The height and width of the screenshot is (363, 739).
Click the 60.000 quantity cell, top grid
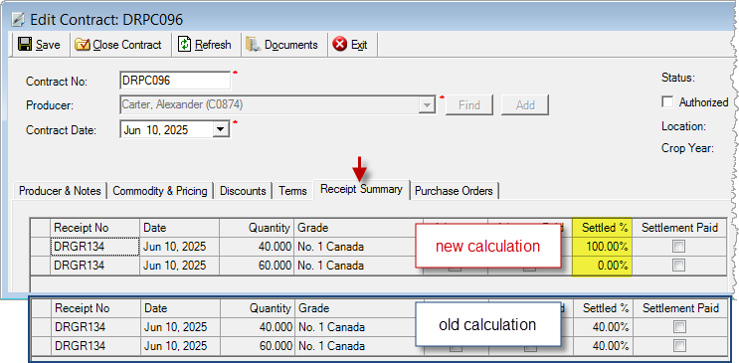coord(257,266)
